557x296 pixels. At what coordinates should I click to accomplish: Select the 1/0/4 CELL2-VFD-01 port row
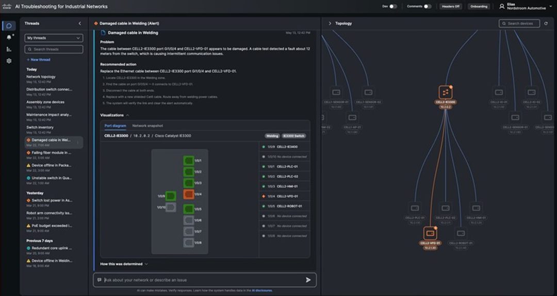click(x=284, y=196)
